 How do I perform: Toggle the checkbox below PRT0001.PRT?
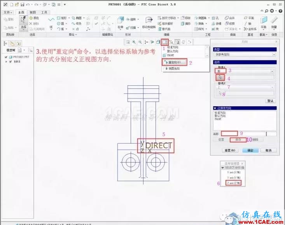(10, 62)
